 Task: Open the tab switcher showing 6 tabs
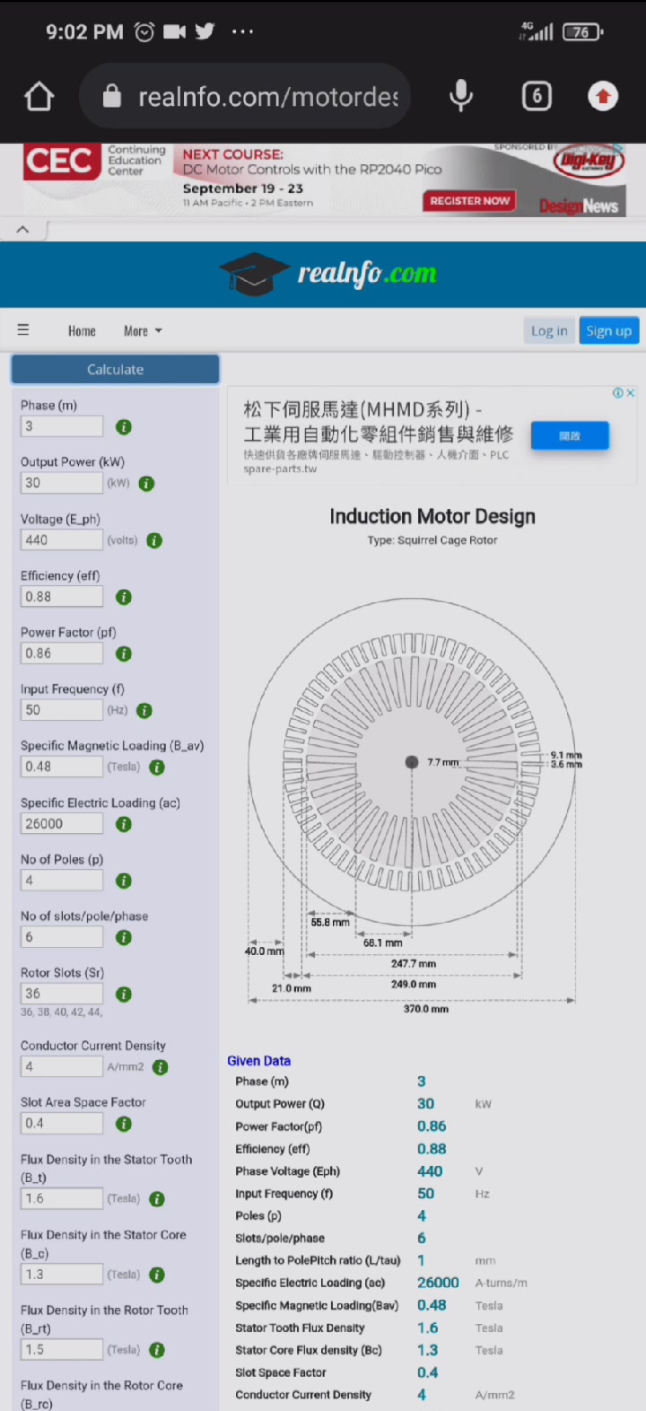(537, 96)
